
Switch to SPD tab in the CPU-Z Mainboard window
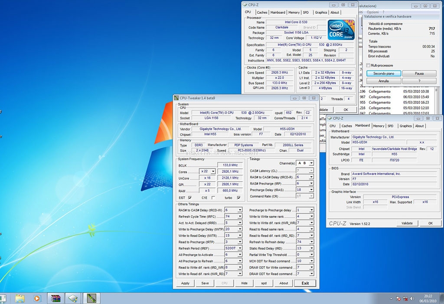point(391,126)
